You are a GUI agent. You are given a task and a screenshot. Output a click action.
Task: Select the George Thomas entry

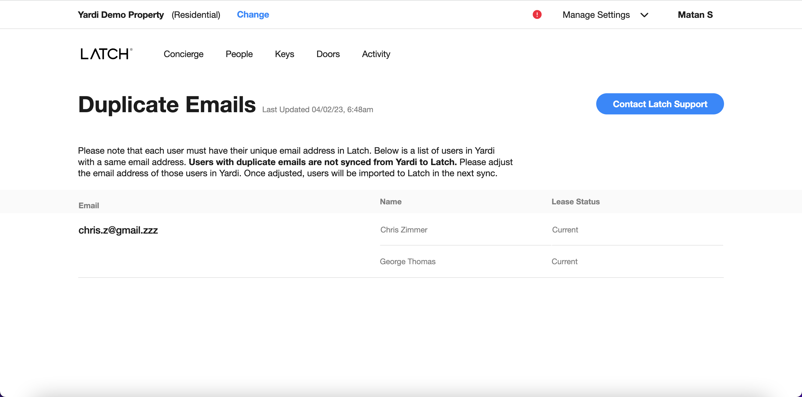click(x=407, y=261)
